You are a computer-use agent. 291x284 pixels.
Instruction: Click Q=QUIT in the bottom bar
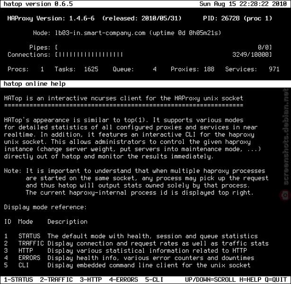tap(276, 280)
